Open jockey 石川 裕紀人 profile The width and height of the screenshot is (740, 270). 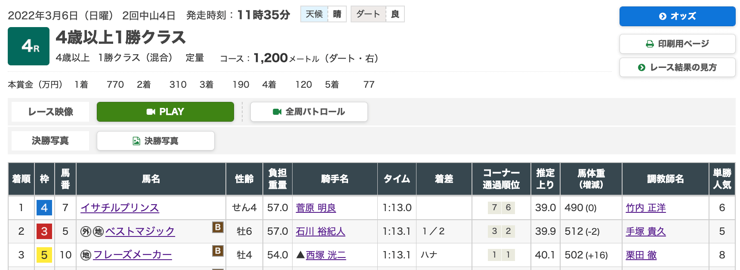(x=321, y=232)
